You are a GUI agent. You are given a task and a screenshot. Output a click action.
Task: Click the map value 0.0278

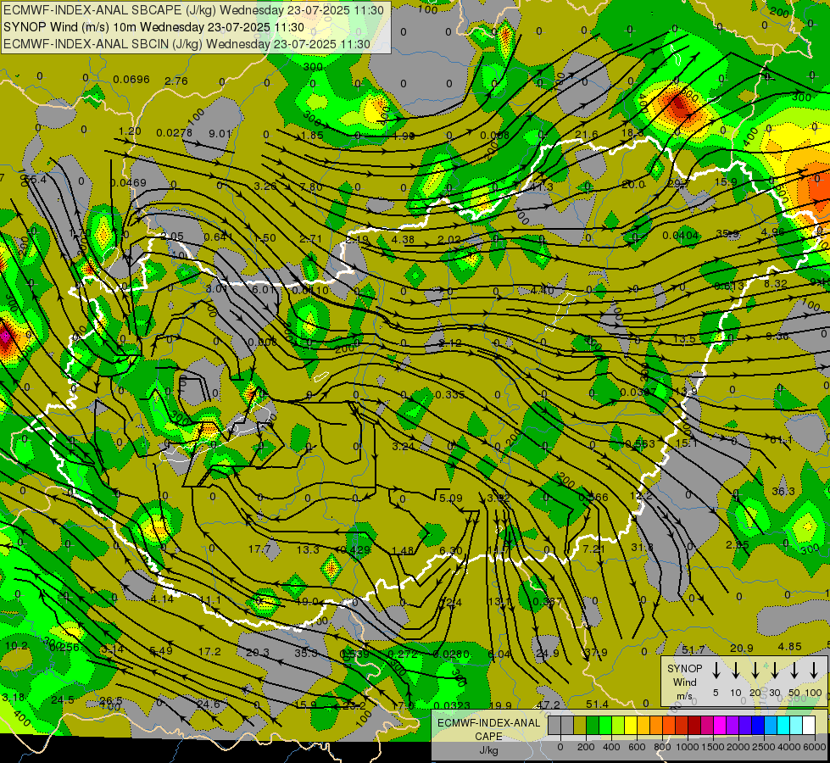click(175, 132)
